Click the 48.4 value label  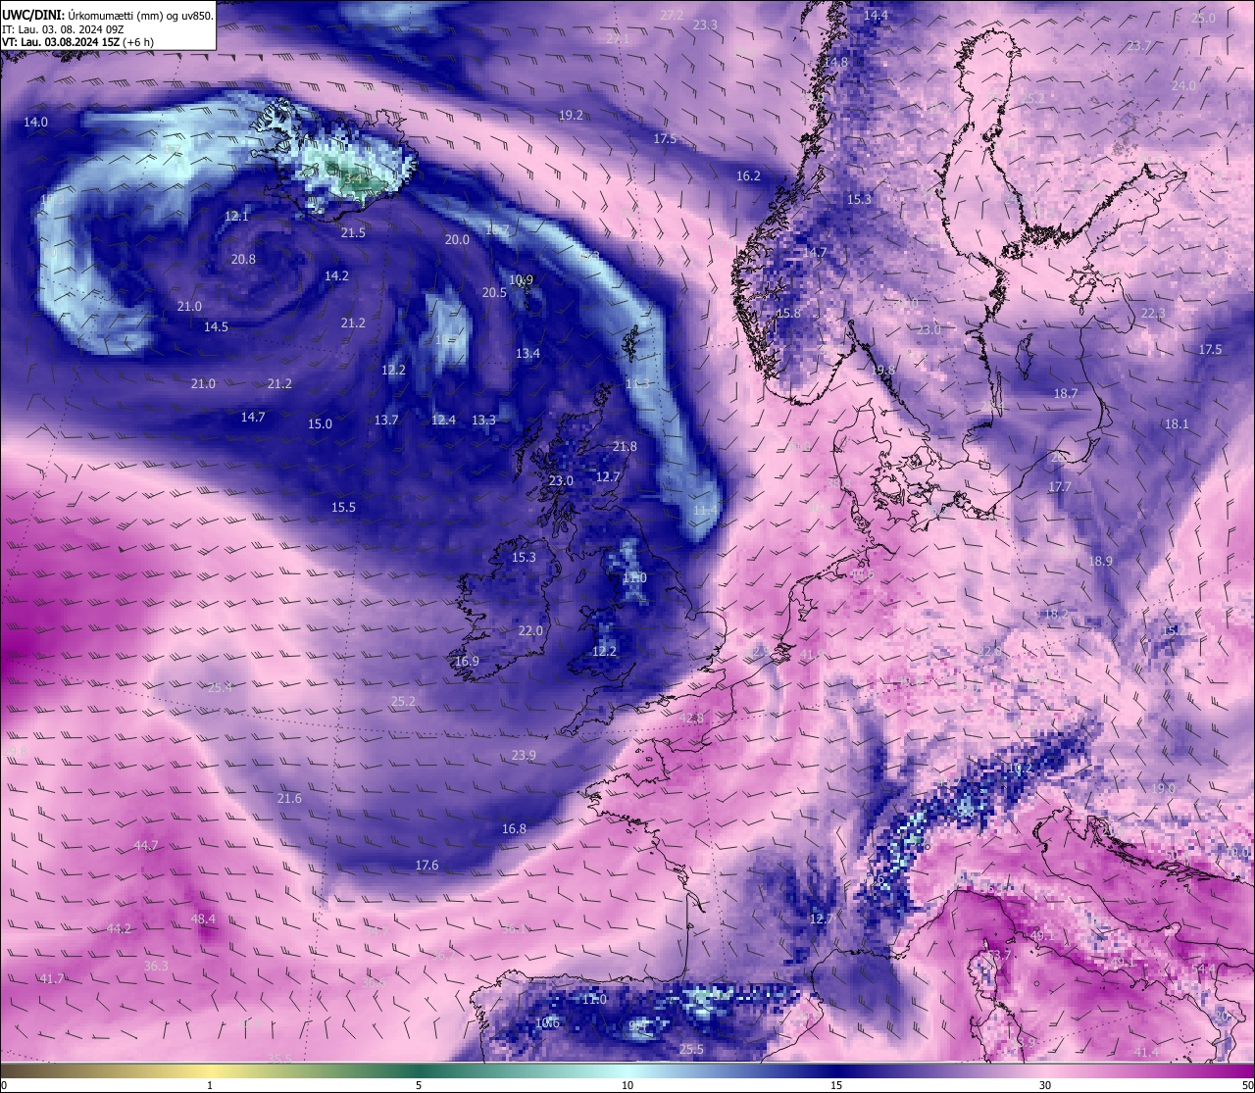[203, 919]
